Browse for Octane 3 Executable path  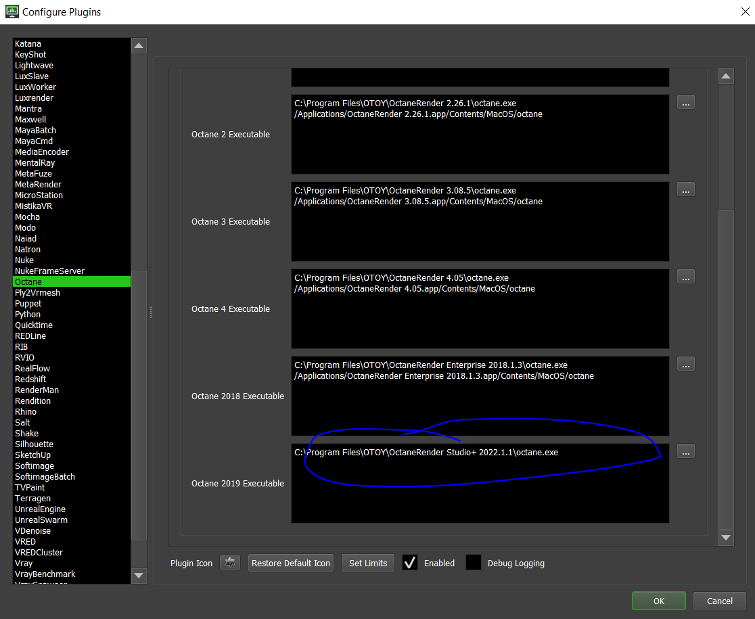pos(686,189)
